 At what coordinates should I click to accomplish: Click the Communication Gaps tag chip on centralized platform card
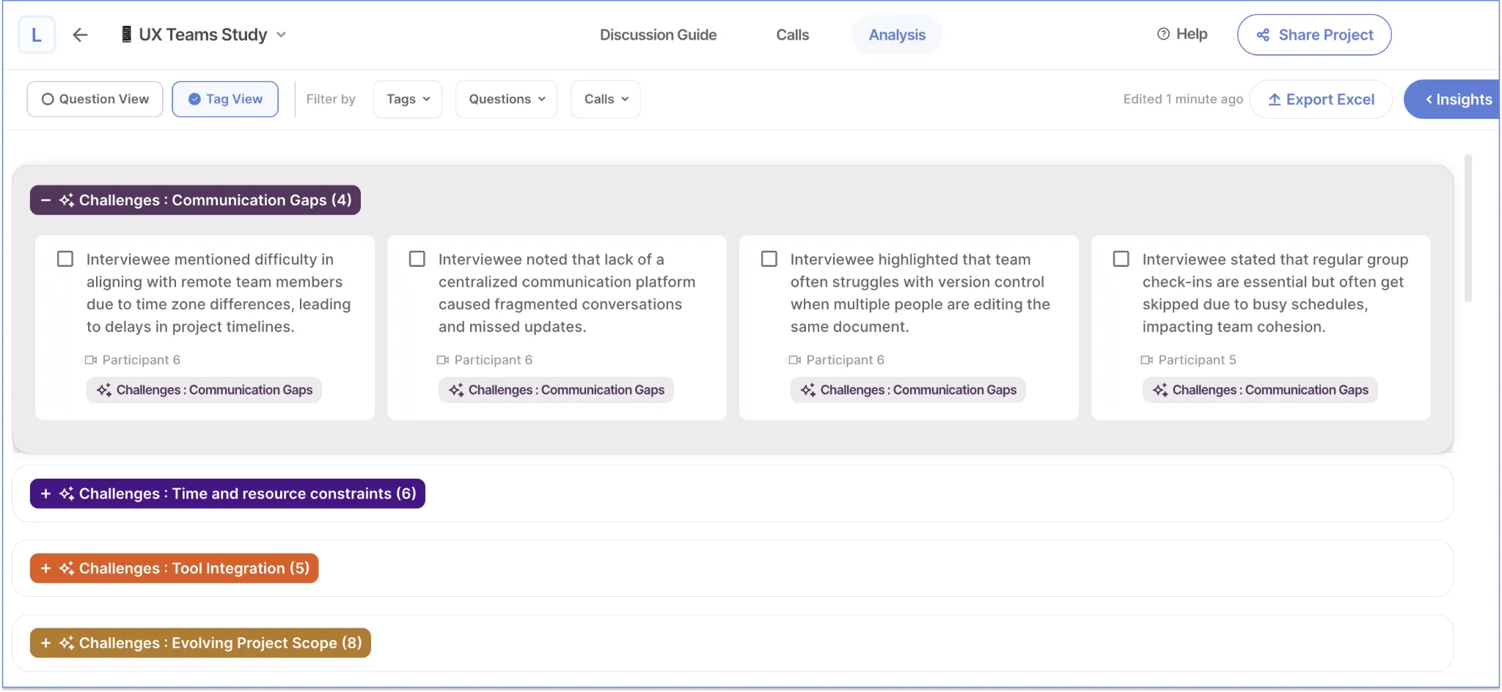556,390
